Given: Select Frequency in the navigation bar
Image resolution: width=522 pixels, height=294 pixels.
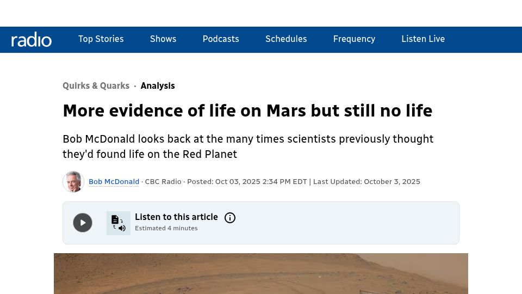Looking at the screenshot, I should point(354,39).
